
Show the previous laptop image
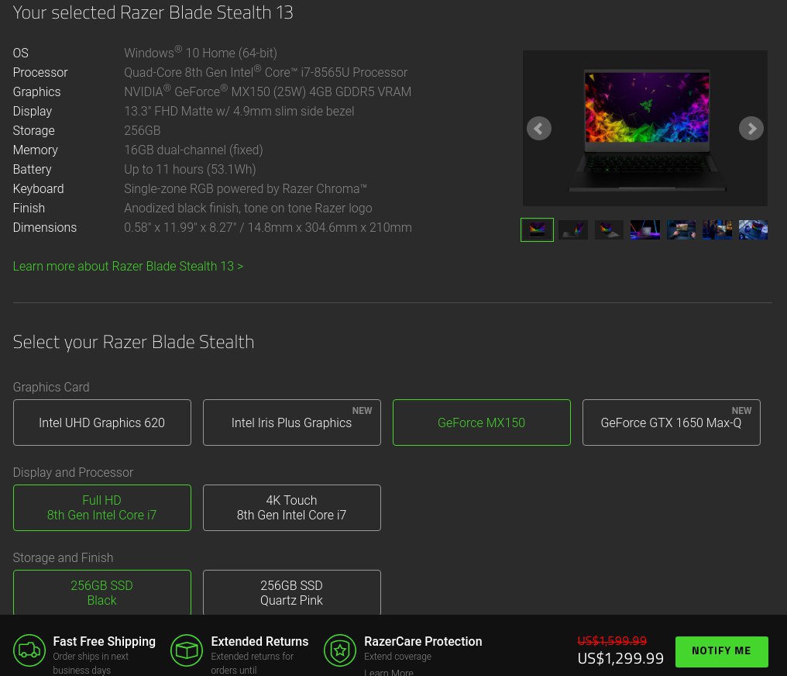coord(538,129)
